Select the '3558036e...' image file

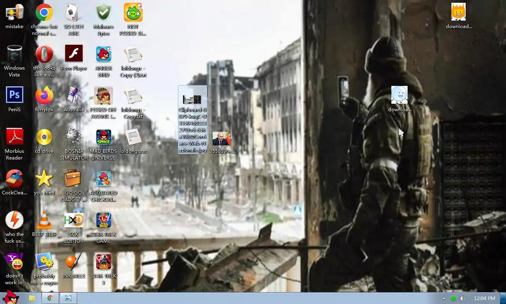pyautogui.click(x=222, y=142)
